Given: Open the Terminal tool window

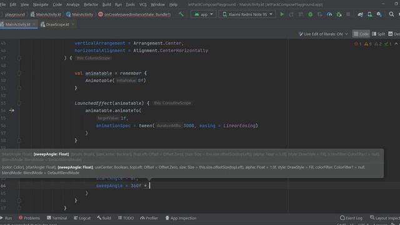Looking at the screenshot, I should [57, 218].
